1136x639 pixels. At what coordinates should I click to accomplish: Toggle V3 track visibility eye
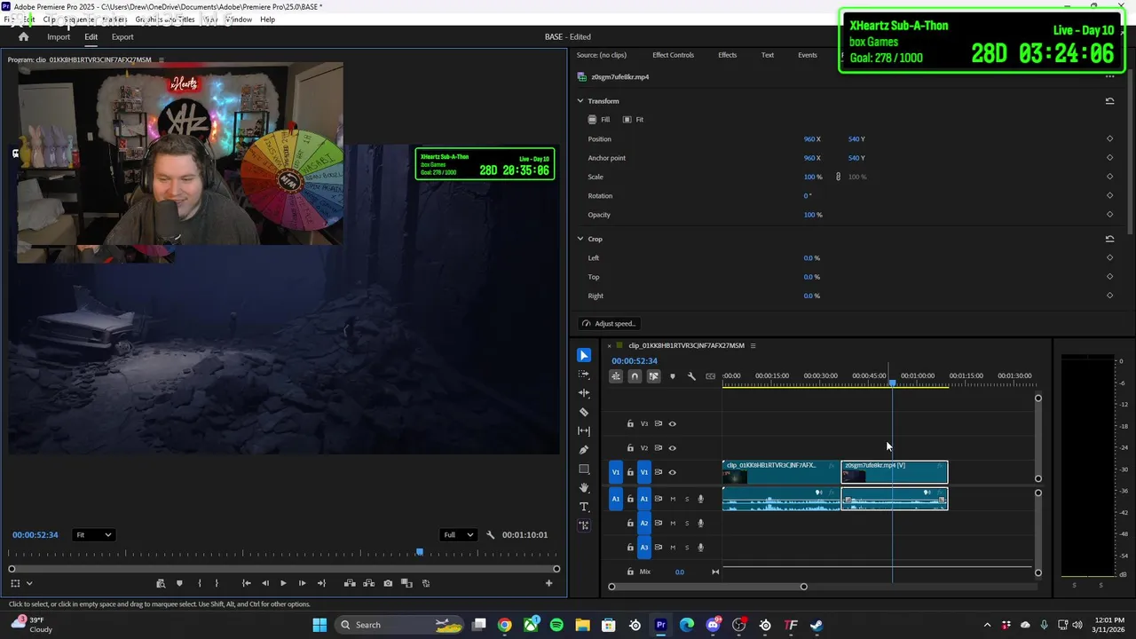[672, 424]
